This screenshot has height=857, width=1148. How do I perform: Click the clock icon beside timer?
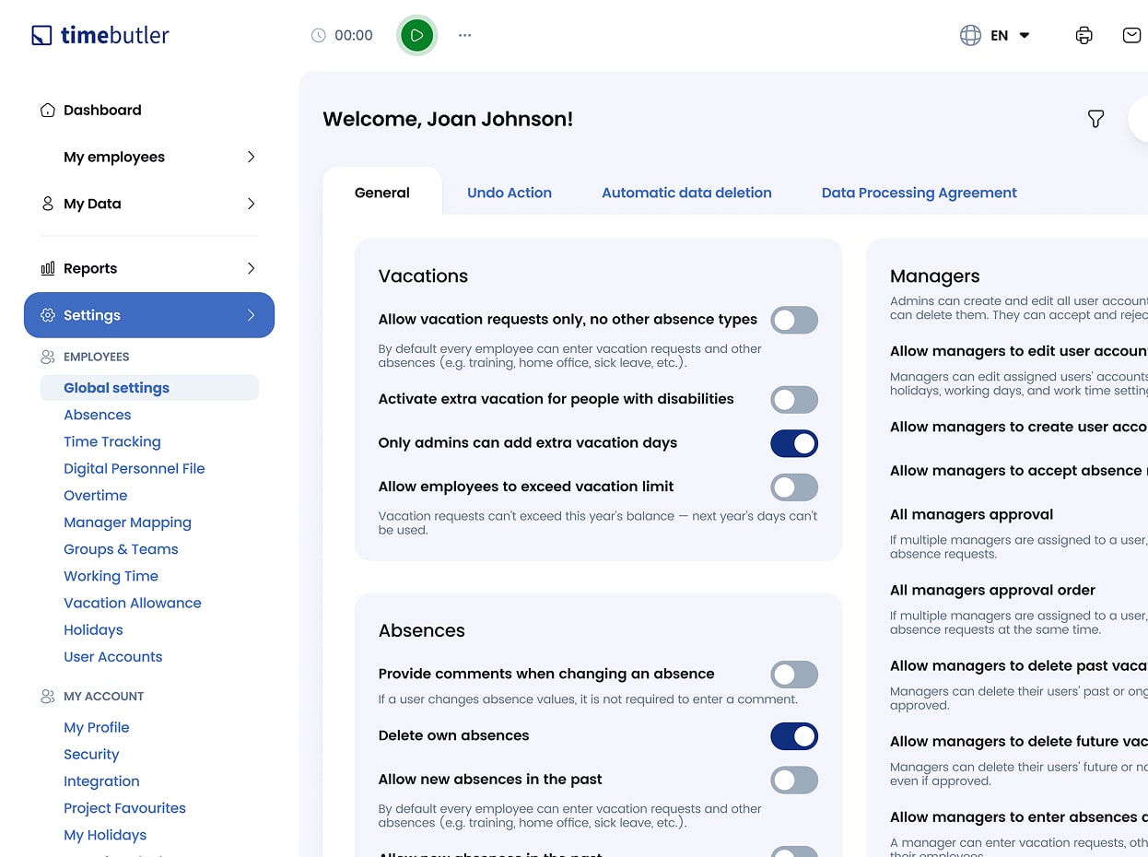pyautogui.click(x=319, y=36)
